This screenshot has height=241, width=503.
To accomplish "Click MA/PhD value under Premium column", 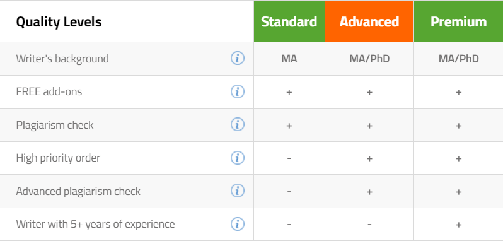I will click(x=458, y=59).
